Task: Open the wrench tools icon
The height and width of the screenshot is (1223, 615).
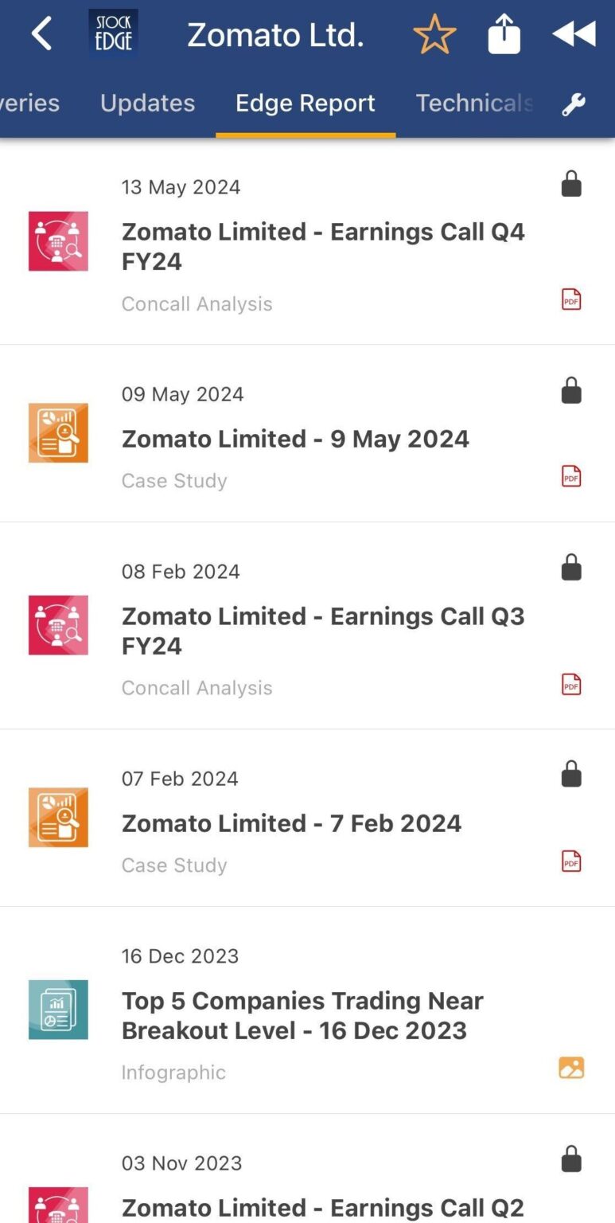Action: (574, 104)
